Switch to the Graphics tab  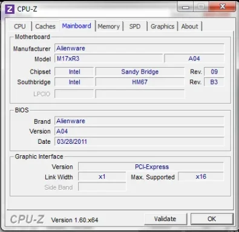pyautogui.click(x=163, y=27)
